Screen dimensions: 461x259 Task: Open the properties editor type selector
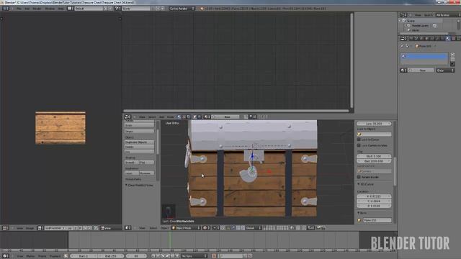403,38
